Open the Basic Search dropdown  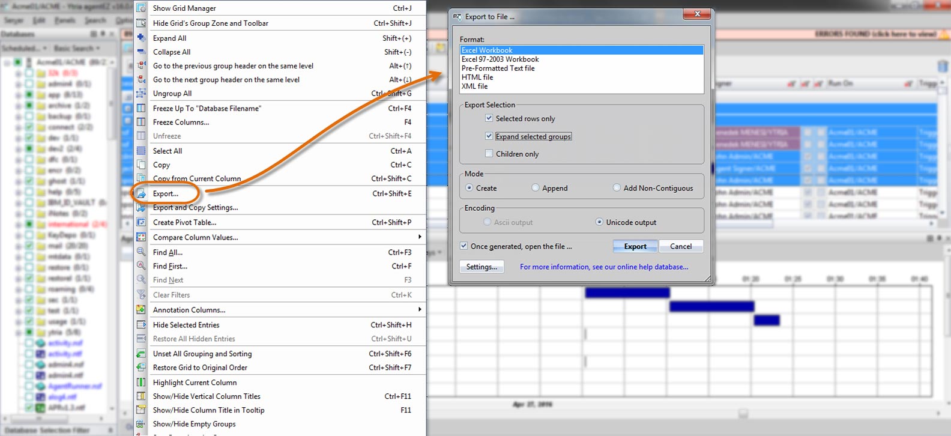(x=77, y=48)
